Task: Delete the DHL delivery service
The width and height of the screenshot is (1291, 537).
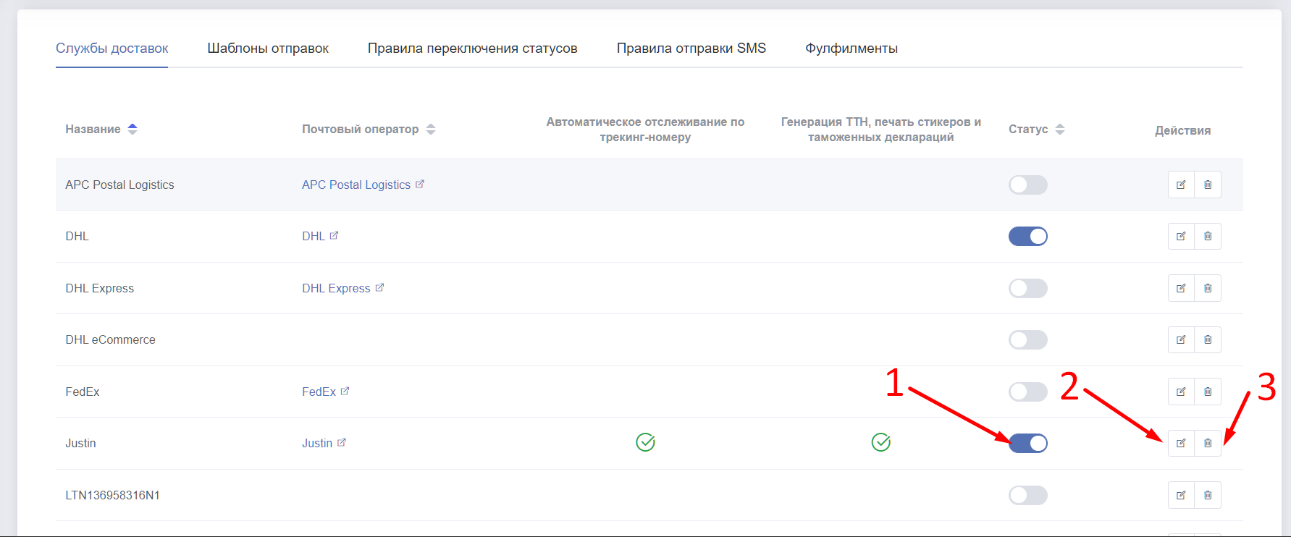Action: (x=1208, y=236)
